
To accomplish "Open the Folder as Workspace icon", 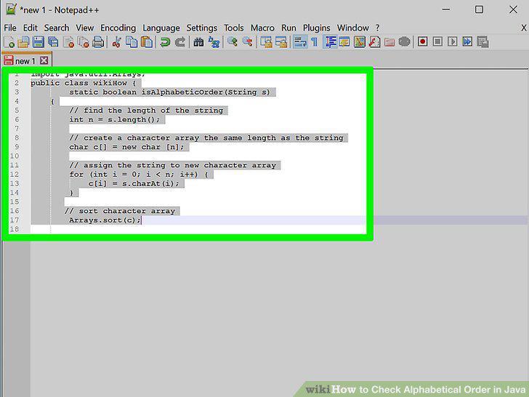I will [x=389, y=42].
